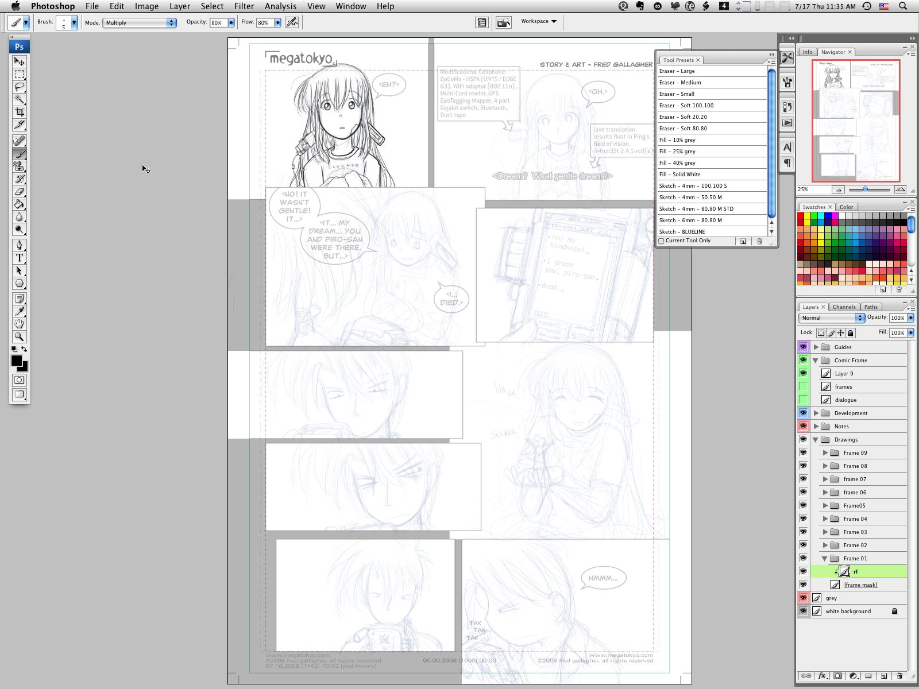
Task: Activate the Eyedropper tool
Action: coord(20,311)
